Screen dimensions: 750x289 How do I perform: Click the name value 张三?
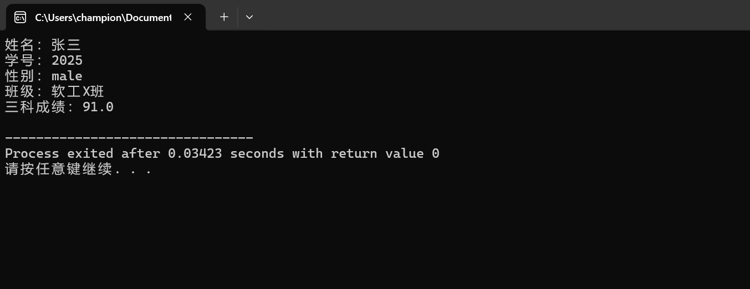tap(67, 45)
